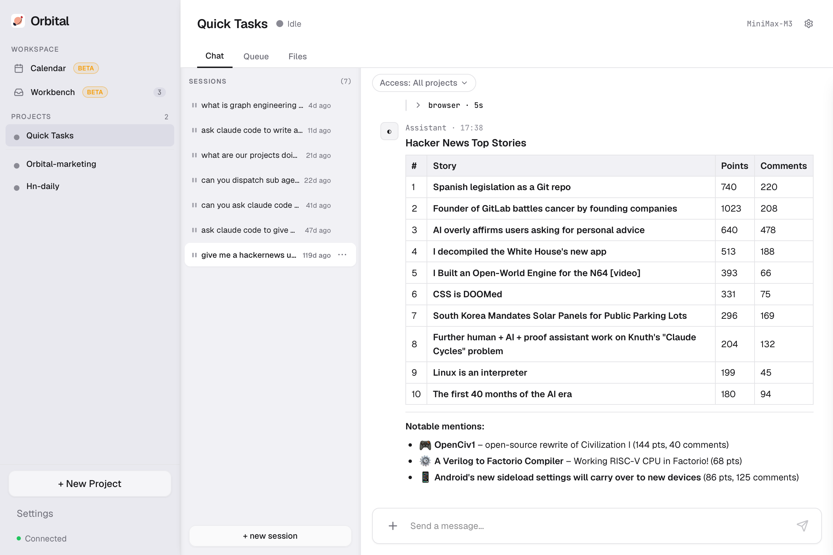Viewport: 833px width, 555px height.
Task: Switch to the Chat tab
Action: pyautogui.click(x=214, y=56)
